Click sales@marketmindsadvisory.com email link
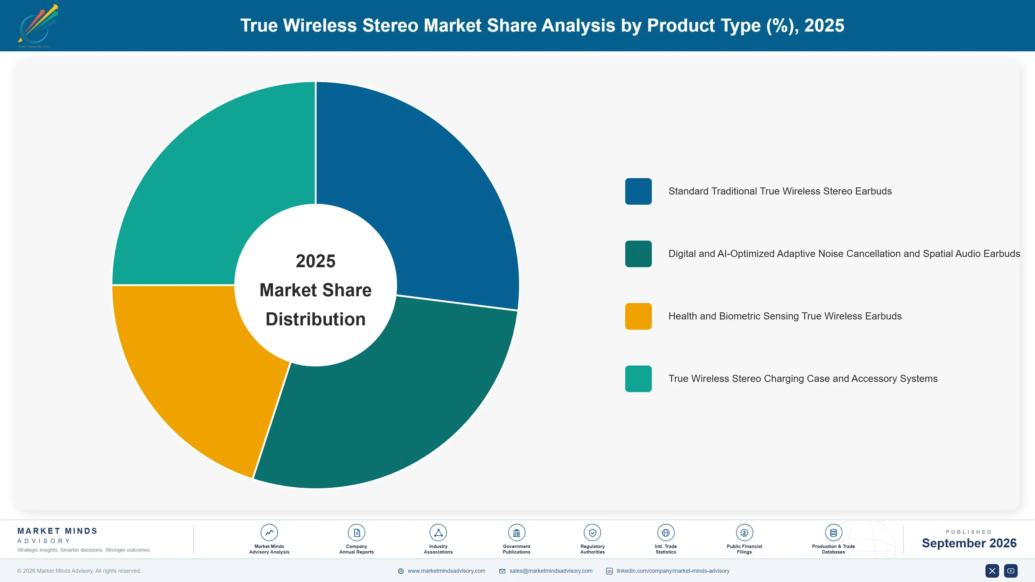The height and width of the screenshot is (582, 1035). pyautogui.click(x=551, y=571)
